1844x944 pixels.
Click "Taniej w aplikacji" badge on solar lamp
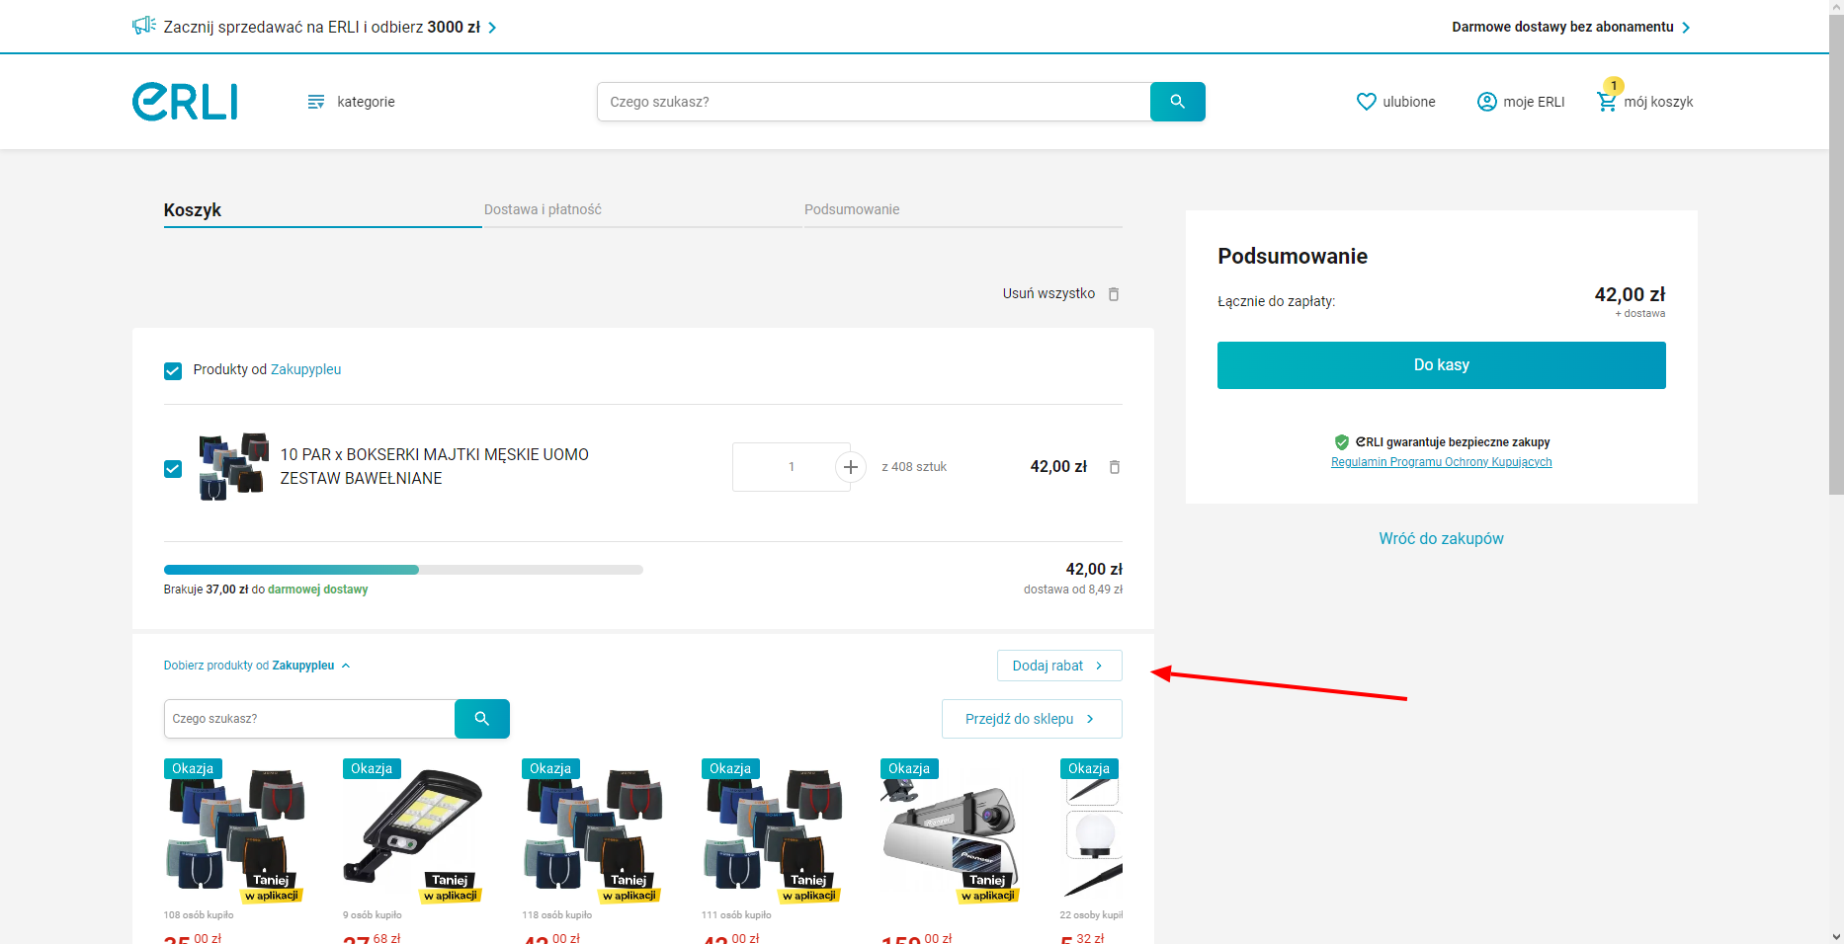click(x=451, y=888)
